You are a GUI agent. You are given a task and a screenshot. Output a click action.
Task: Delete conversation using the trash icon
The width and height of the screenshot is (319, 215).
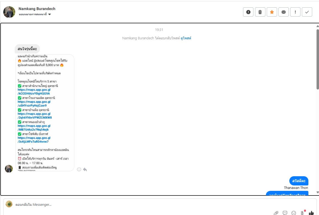click(x=260, y=12)
